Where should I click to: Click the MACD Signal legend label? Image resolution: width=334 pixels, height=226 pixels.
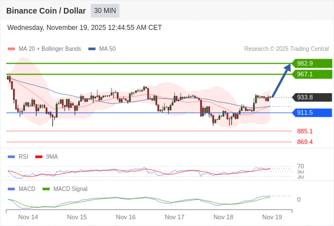point(70,189)
